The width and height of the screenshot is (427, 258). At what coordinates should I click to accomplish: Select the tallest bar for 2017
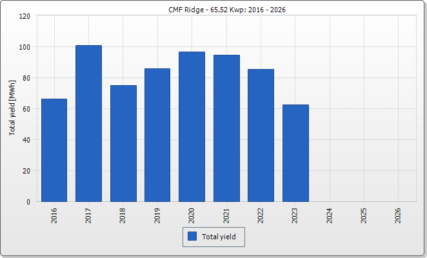88,124
